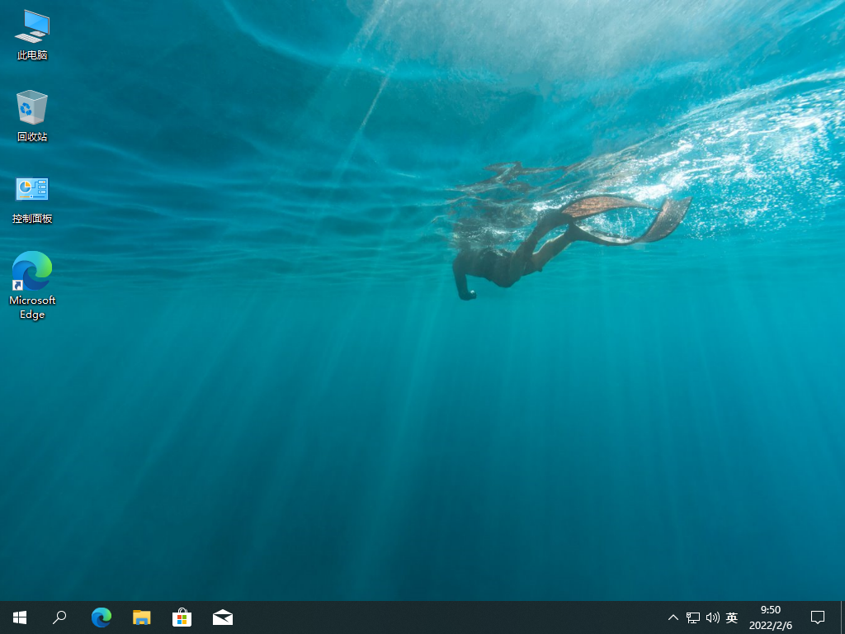Open Windows Search on the taskbar
The width and height of the screenshot is (845, 634).
(59, 617)
